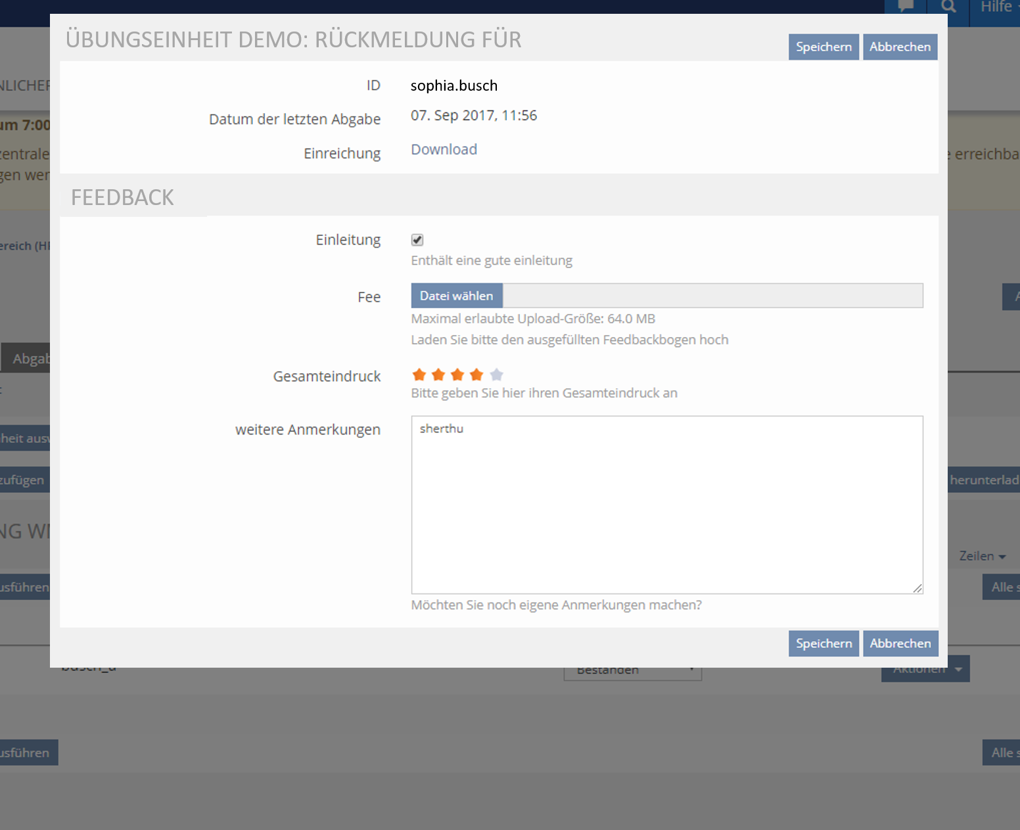Choose the fourth orange star
This screenshot has height=830, width=1020.
476,375
